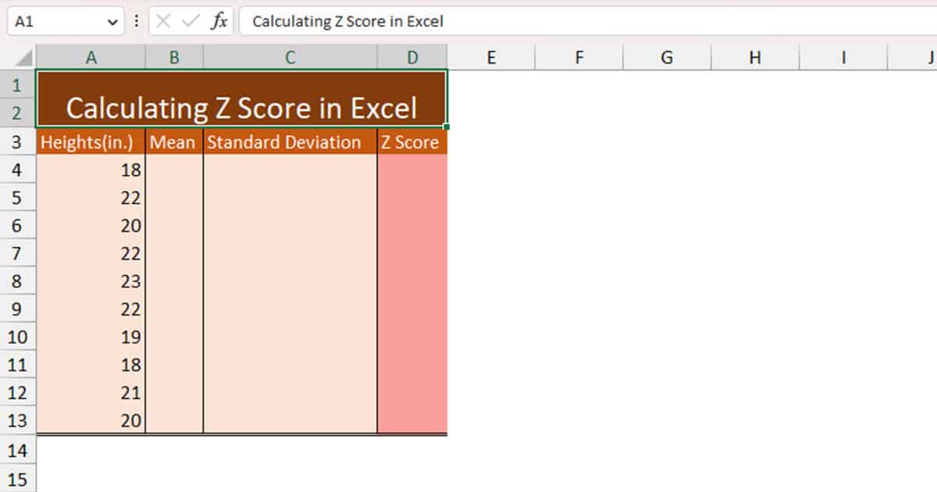Select the Mean header cell
The image size is (937, 492).
173,142
